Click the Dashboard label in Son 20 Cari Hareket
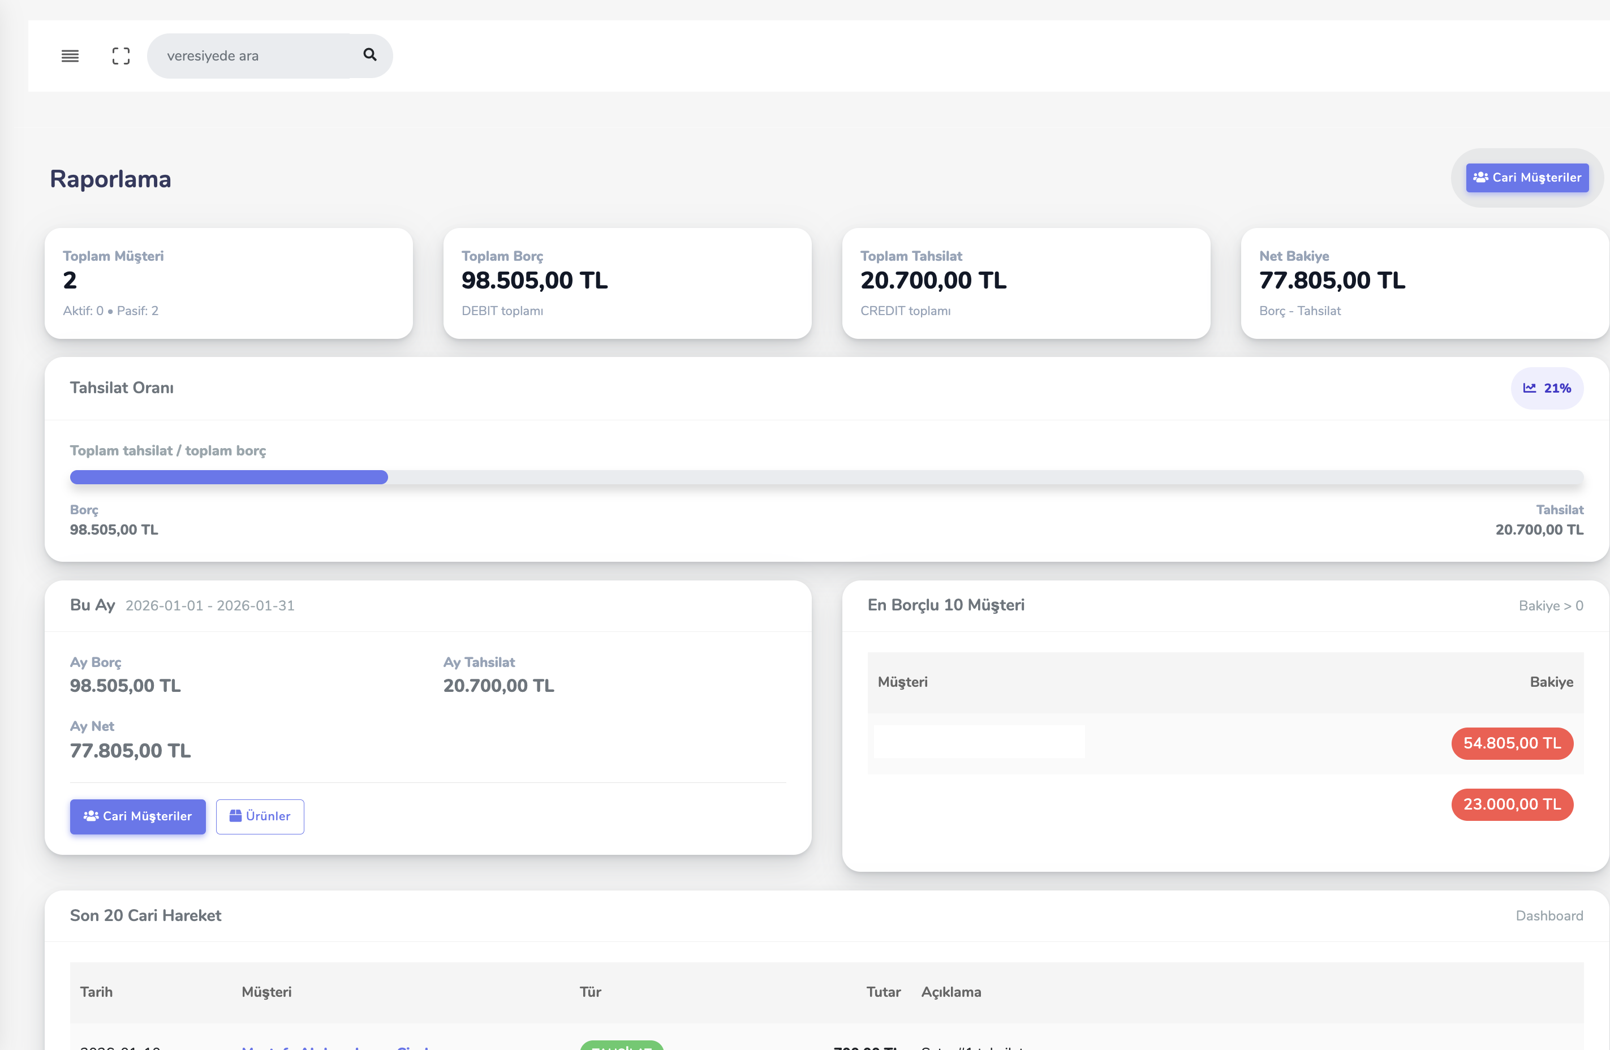 [x=1548, y=916]
